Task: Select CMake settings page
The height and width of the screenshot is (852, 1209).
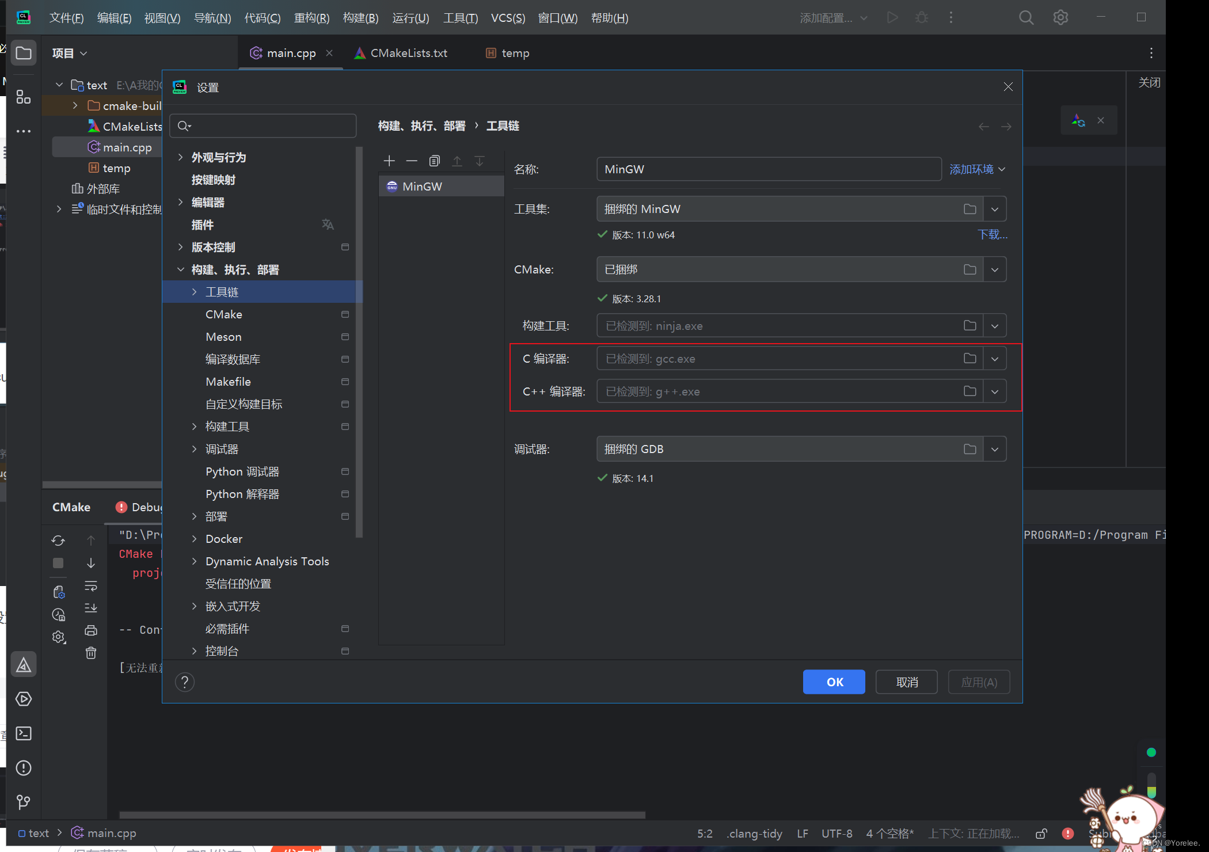Action: click(x=224, y=314)
